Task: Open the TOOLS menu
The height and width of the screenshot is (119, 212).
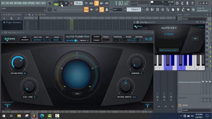Action: click(x=38, y=3)
